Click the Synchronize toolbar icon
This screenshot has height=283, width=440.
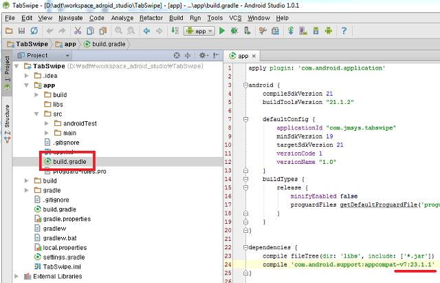pos(34,30)
